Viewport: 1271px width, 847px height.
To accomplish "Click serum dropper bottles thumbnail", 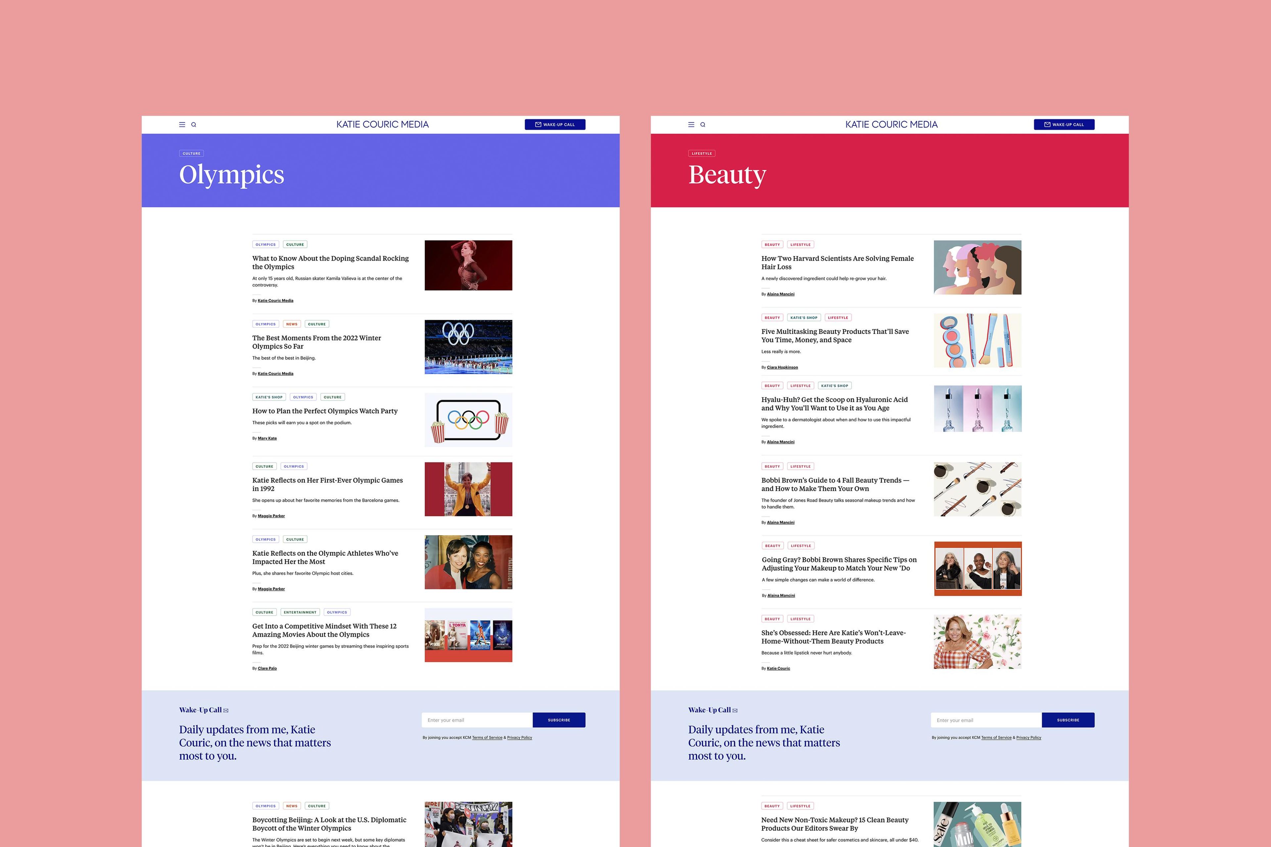I will coord(977,408).
